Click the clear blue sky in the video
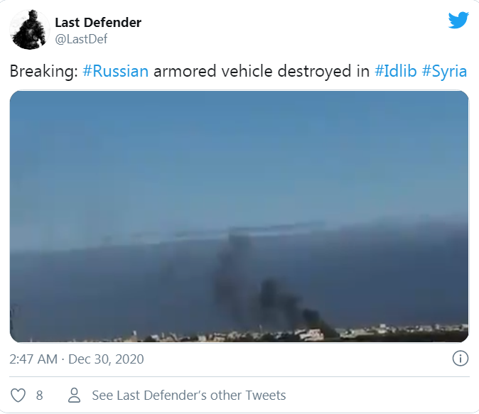 point(239,153)
